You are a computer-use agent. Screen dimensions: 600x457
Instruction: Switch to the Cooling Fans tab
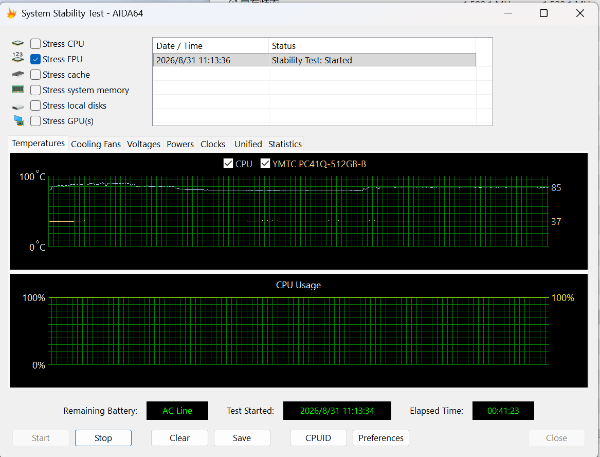point(96,144)
